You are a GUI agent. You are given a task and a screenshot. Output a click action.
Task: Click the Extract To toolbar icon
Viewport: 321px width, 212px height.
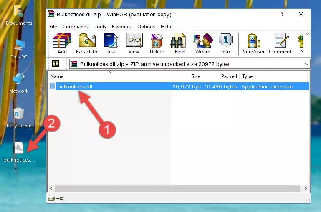(86, 43)
